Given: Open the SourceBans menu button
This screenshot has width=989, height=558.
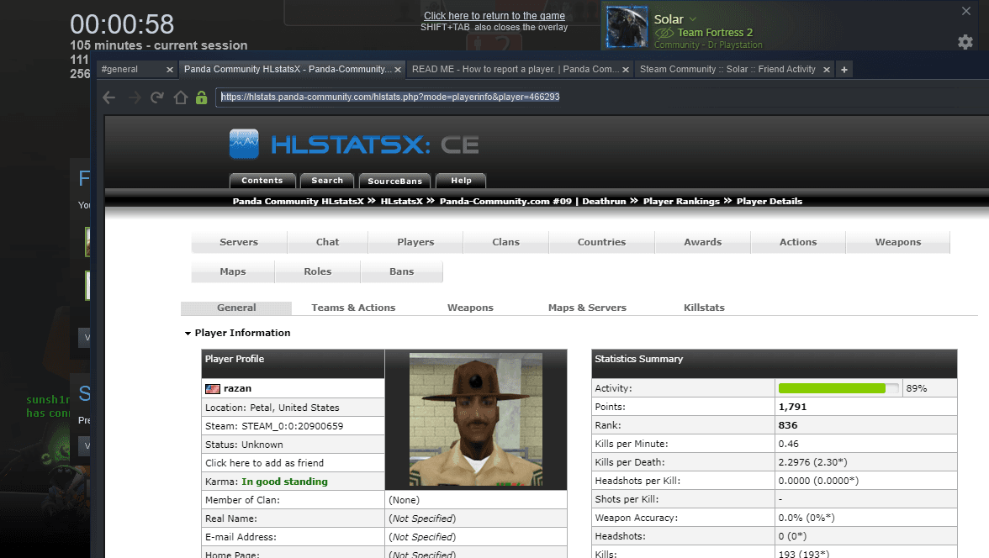Looking at the screenshot, I should pyautogui.click(x=394, y=181).
